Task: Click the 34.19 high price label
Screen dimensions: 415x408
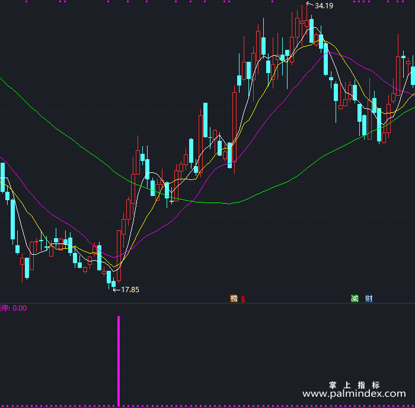Action: [324, 6]
